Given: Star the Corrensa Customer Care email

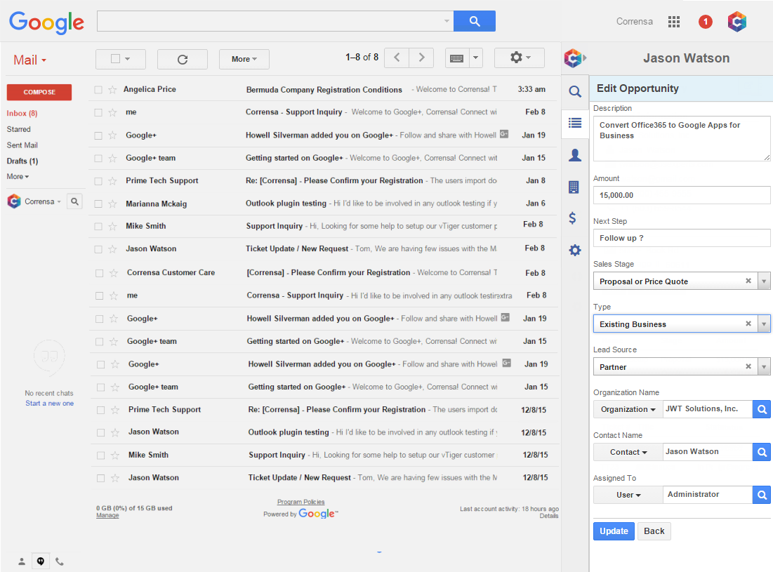Looking at the screenshot, I should pos(113,273).
